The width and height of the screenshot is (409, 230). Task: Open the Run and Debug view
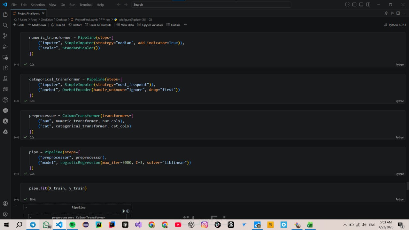point(5,47)
